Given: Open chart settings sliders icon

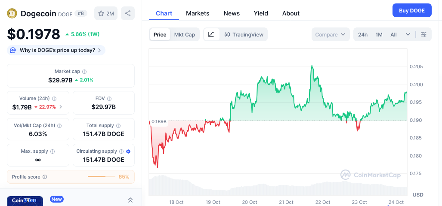Looking at the screenshot, I should pos(424,34).
